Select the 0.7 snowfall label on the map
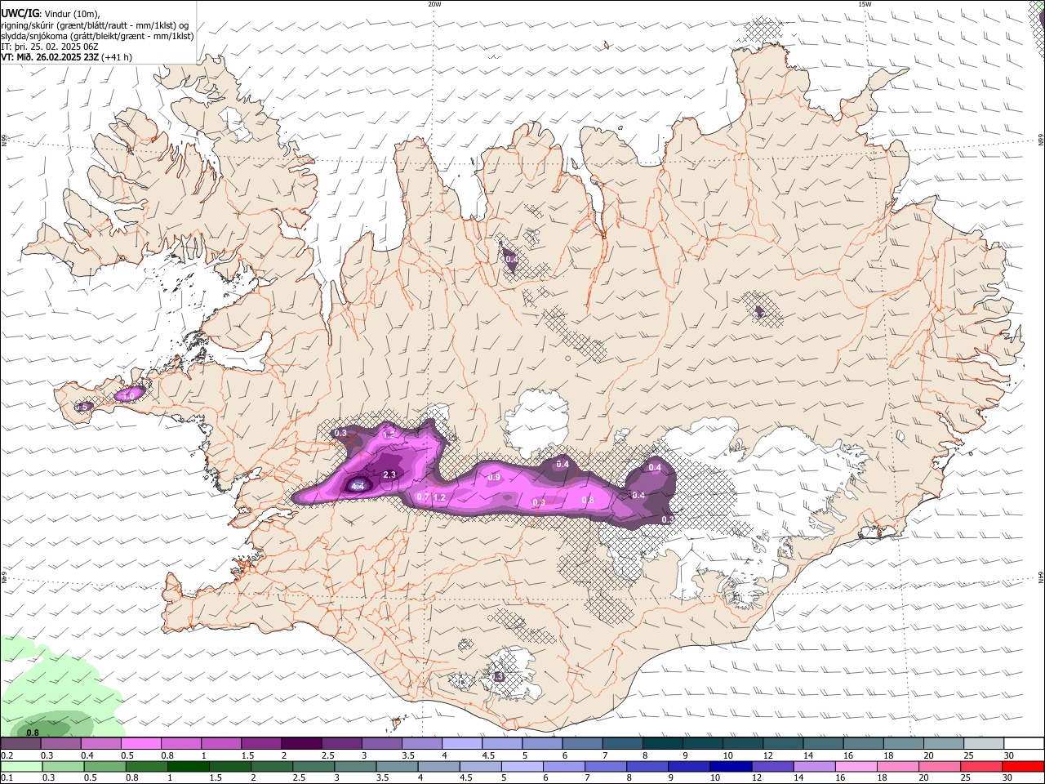The height and width of the screenshot is (784, 1045). [423, 497]
